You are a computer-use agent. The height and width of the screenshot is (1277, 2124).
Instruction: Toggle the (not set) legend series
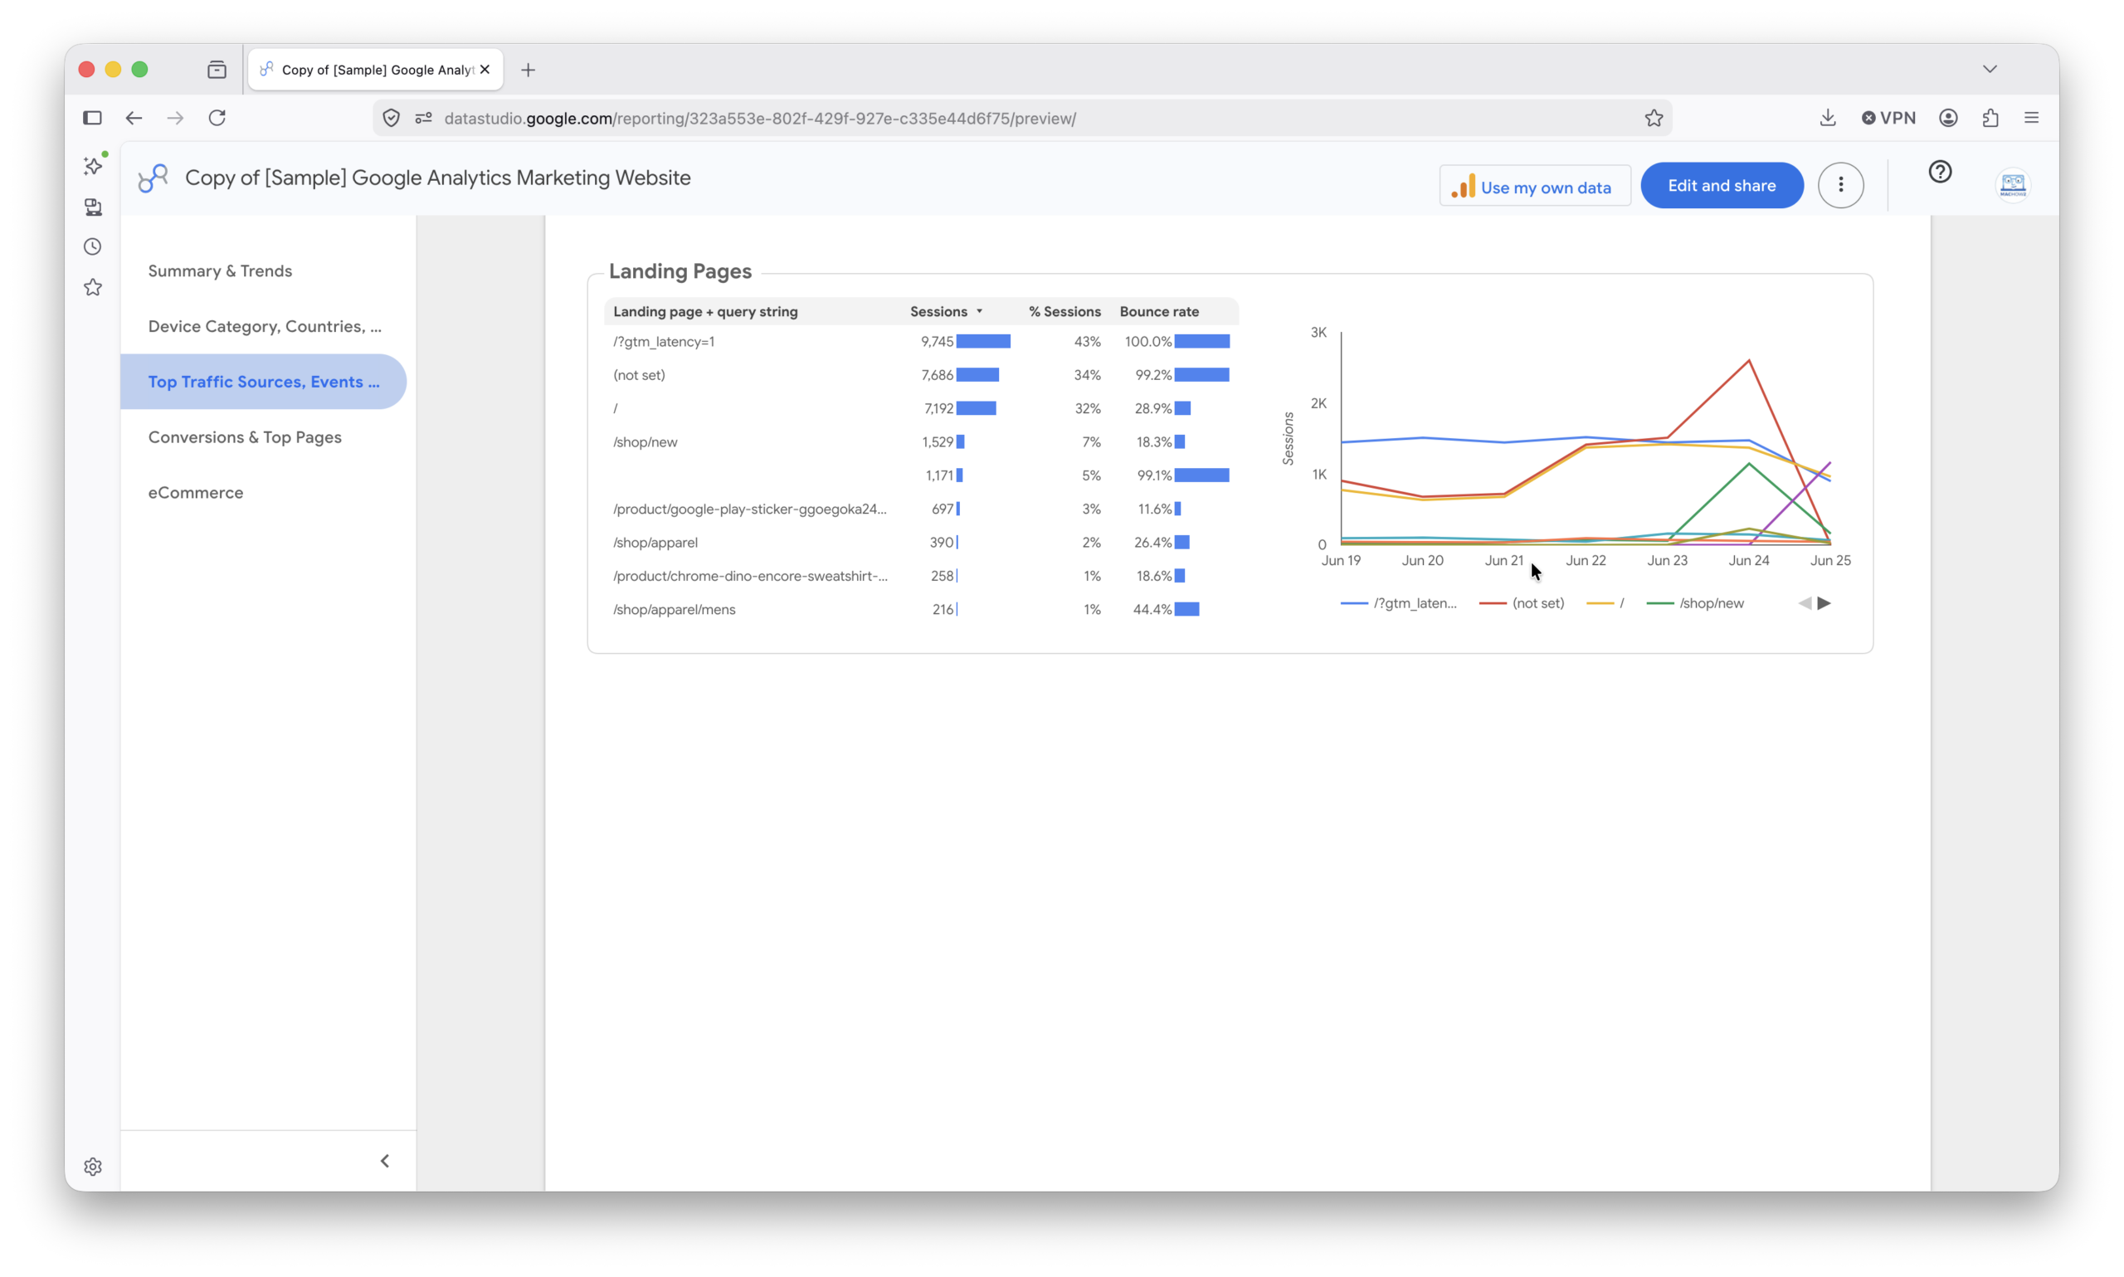point(1520,603)
